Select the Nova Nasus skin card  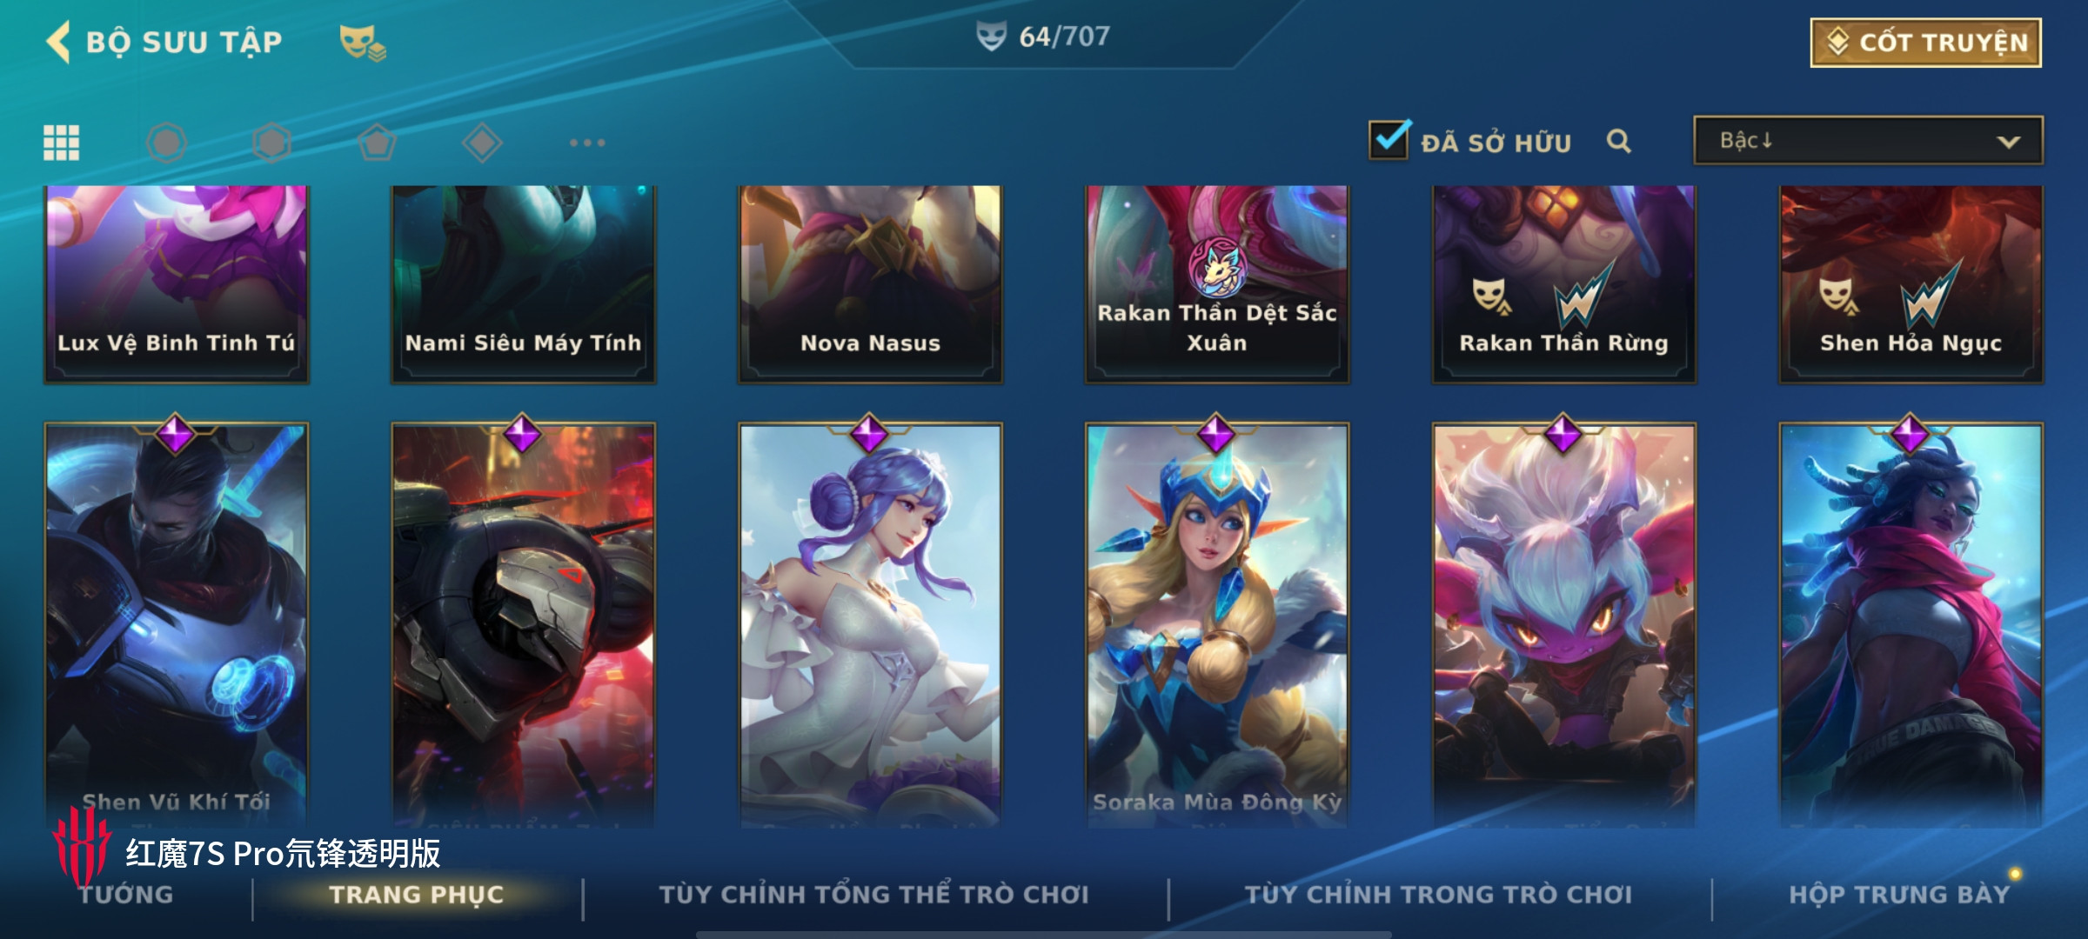(x=870, y=284)
